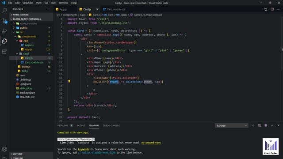283x159 pixels.
Task: Open the Edit menu
Action: coord(17,3)
